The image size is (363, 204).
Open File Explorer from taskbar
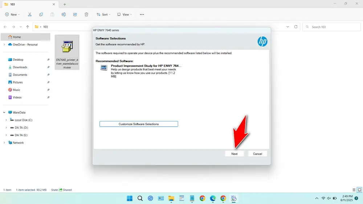click(171, 199)
